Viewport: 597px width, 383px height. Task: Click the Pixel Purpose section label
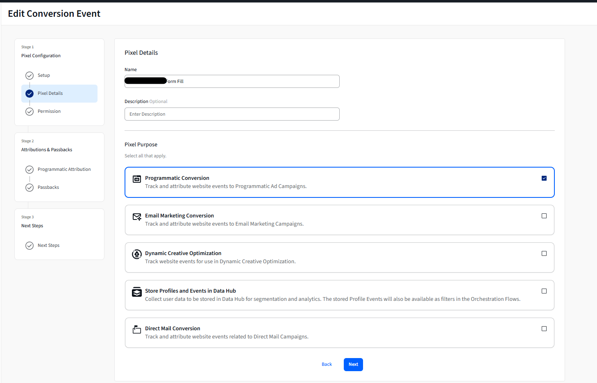(141, 145)
